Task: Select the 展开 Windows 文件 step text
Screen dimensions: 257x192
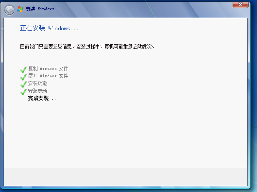Action: pos(48,76)
